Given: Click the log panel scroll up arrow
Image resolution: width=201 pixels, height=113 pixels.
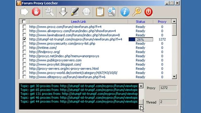Looking at the screenshot, I should [141, 86].
